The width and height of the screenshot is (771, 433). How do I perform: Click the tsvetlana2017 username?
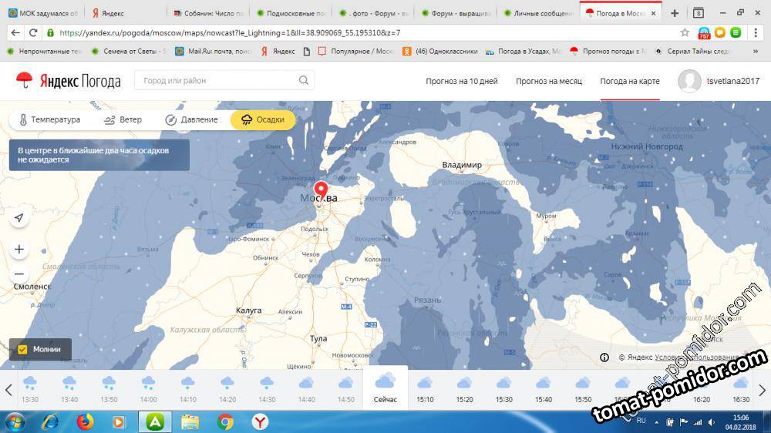coord(732,81)
